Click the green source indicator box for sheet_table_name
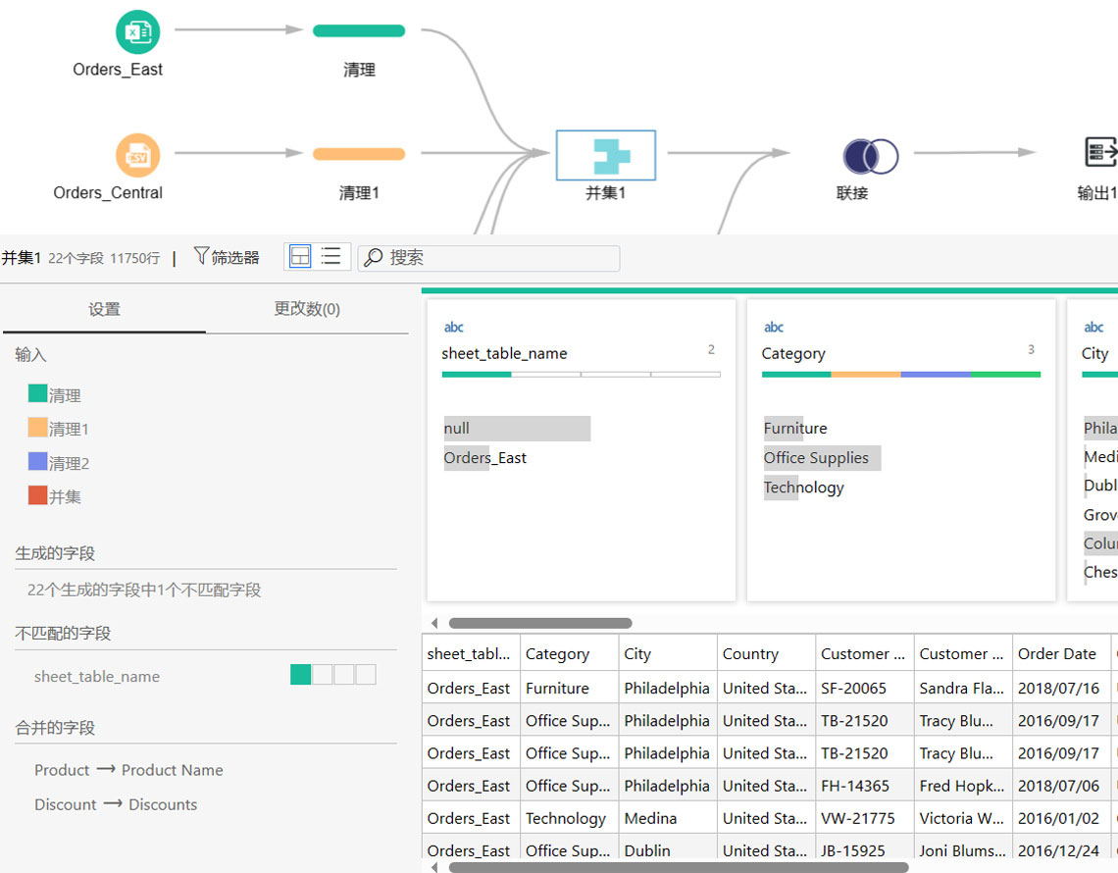This screenshot has height=873, width=1118. coord(300,675)
